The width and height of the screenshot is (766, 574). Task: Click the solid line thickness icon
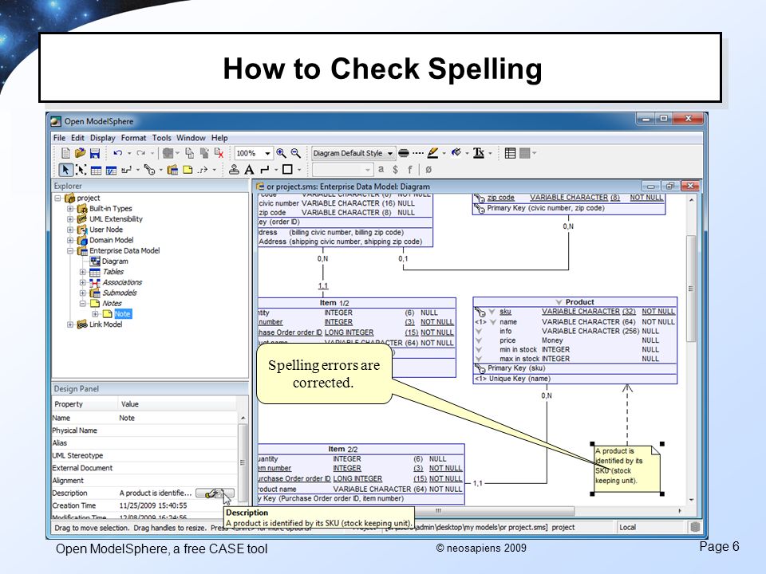coord(404,153)
